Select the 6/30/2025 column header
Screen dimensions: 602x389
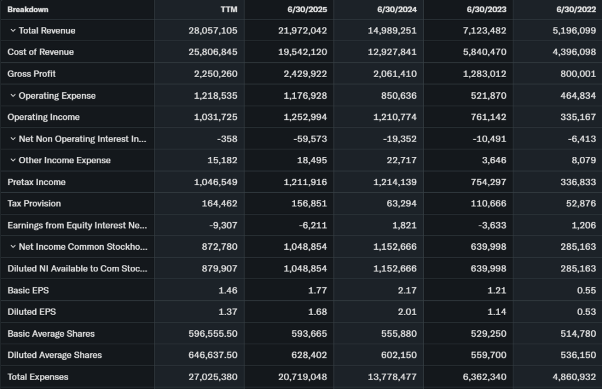click(308, 9)
